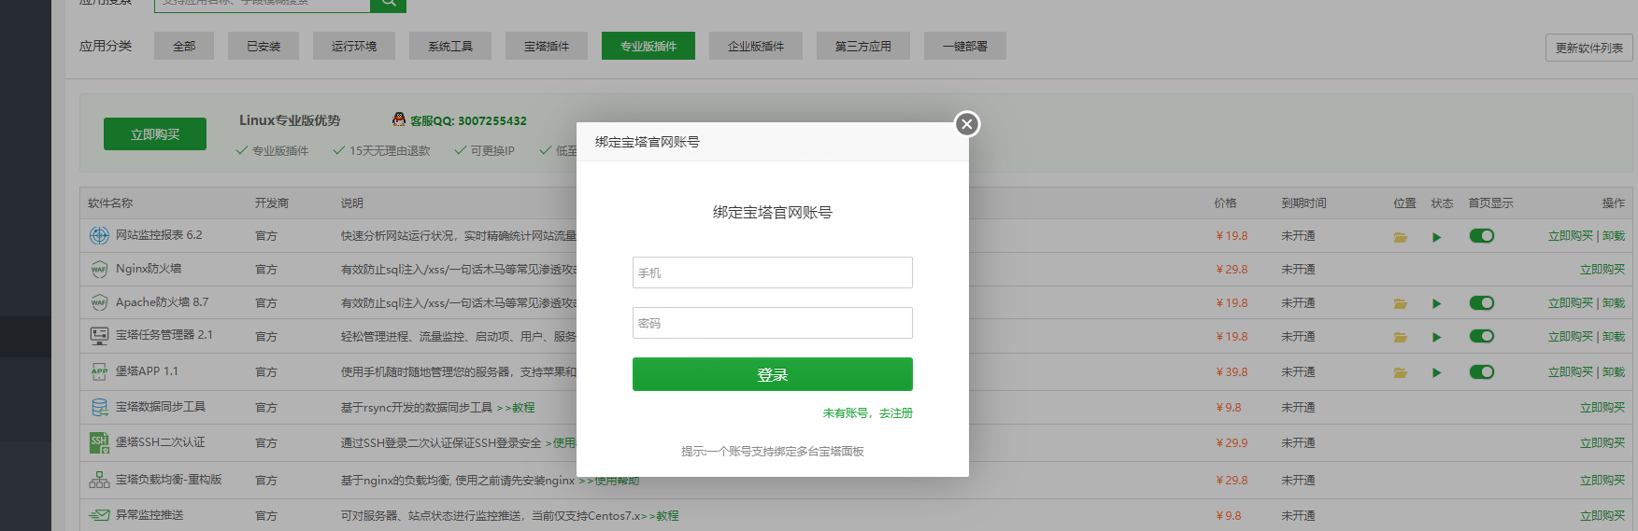Click 立即购买 in the Nginx防火墙 row
Image resolution: width=1638 pixels, height=531 pixels.
tap(1602, 269)
